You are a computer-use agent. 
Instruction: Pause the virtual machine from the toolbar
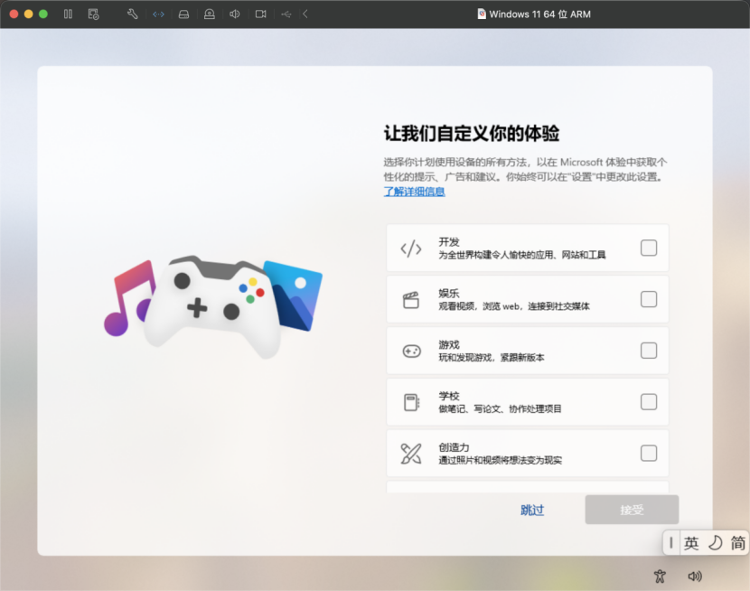point(68,14)
